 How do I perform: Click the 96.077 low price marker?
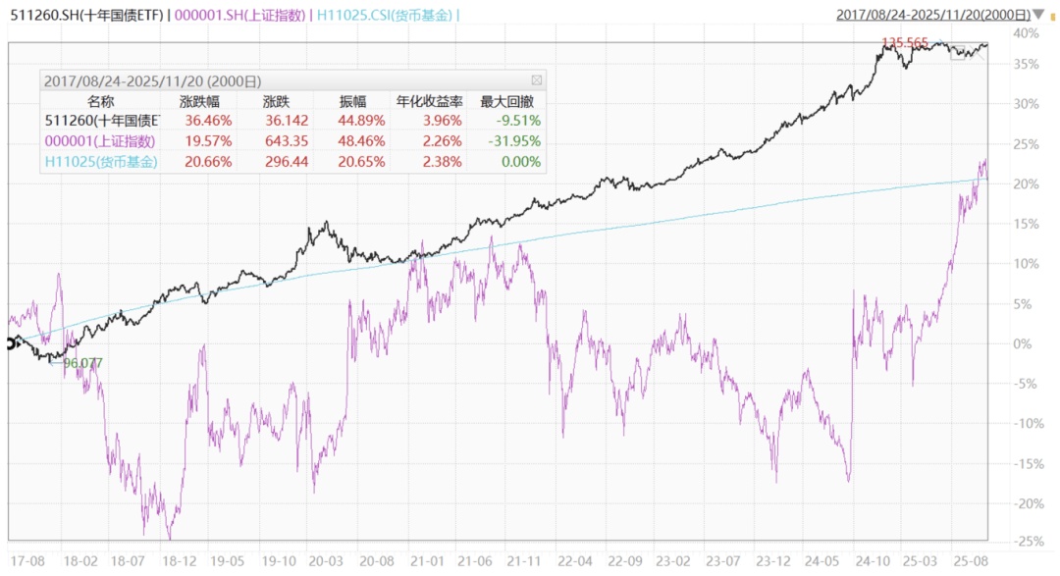pyautogui.click(x=82, y=363)
